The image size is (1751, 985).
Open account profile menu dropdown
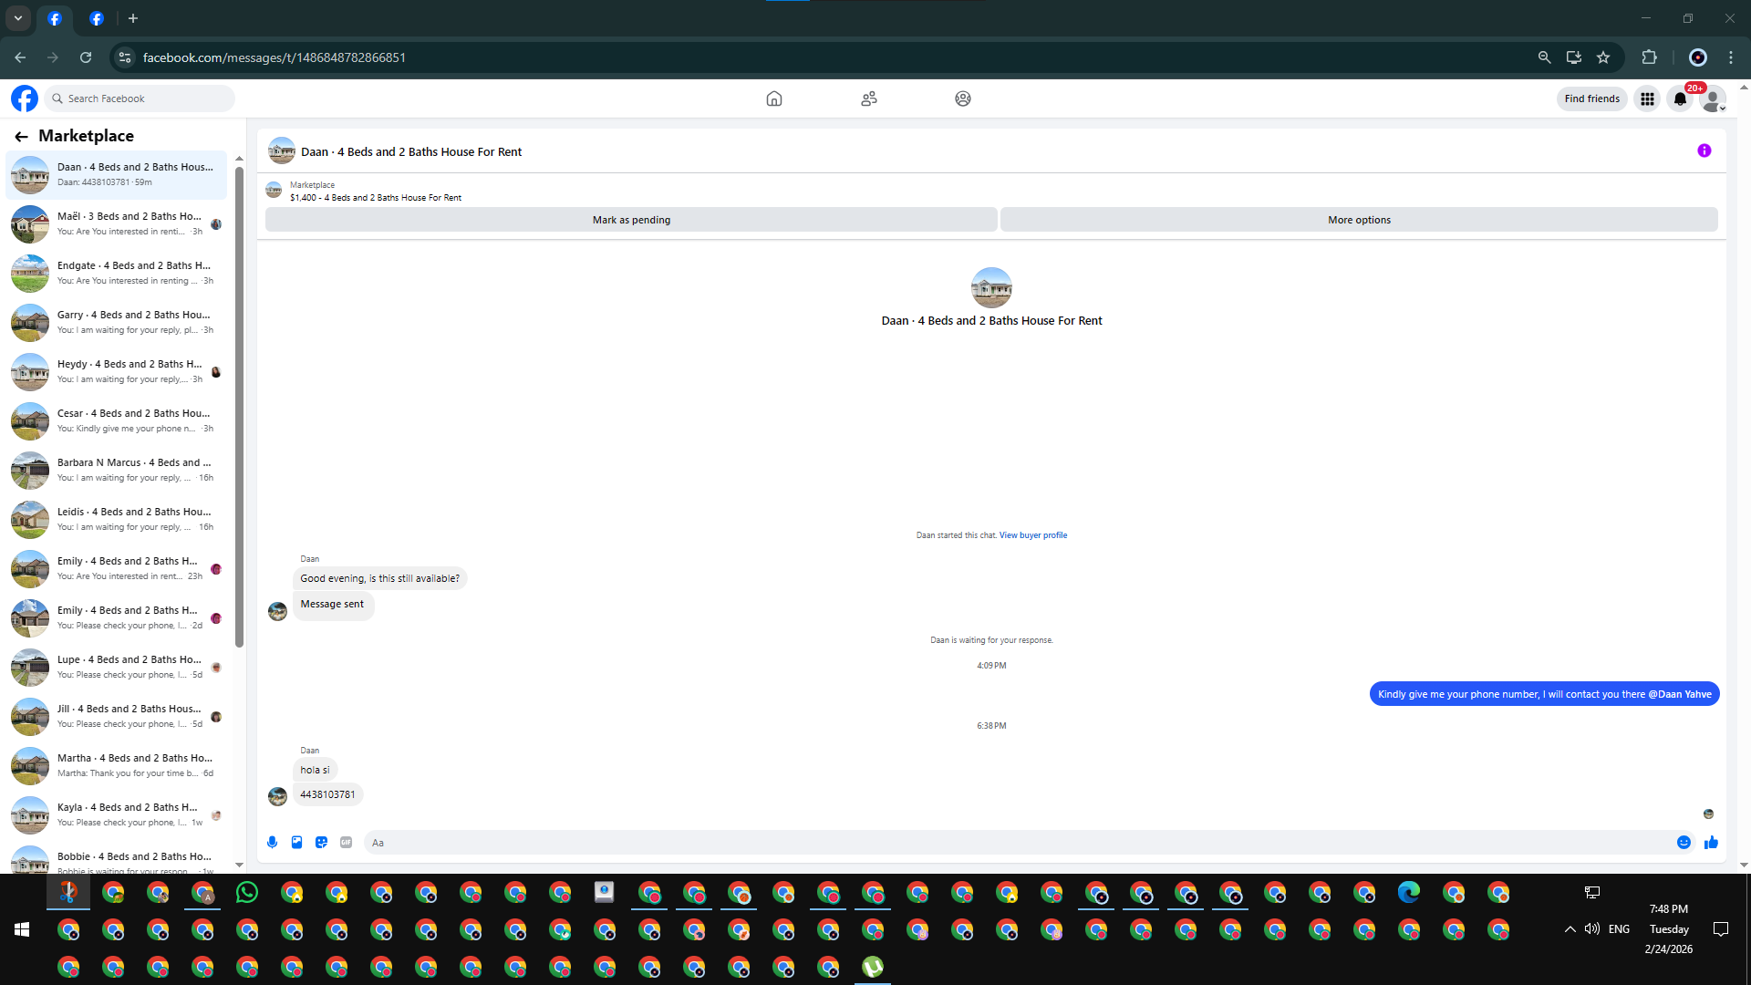1714,98
